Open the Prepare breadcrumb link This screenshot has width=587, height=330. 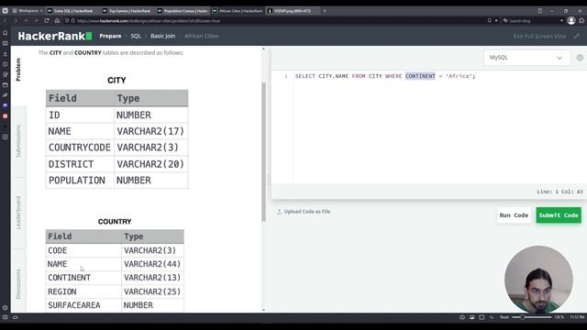[x=110, y=36]
